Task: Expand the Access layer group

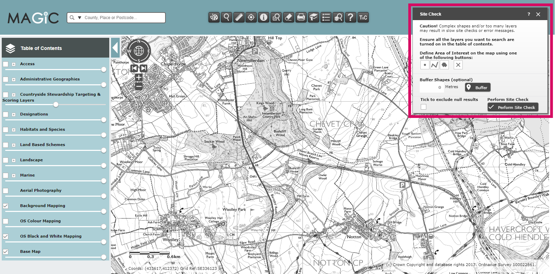Action: click(x=14, y=64)
